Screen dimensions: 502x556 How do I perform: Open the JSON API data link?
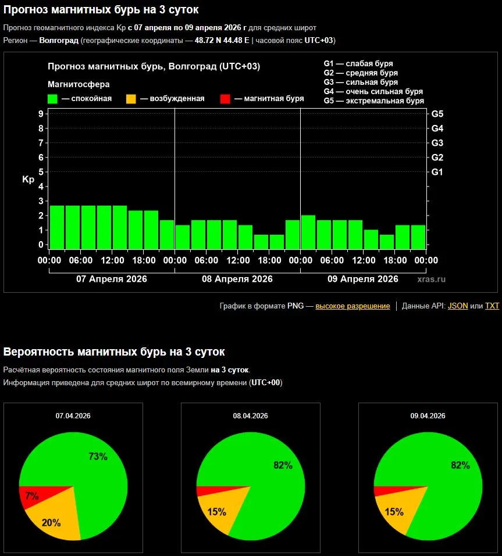point(457,306)
